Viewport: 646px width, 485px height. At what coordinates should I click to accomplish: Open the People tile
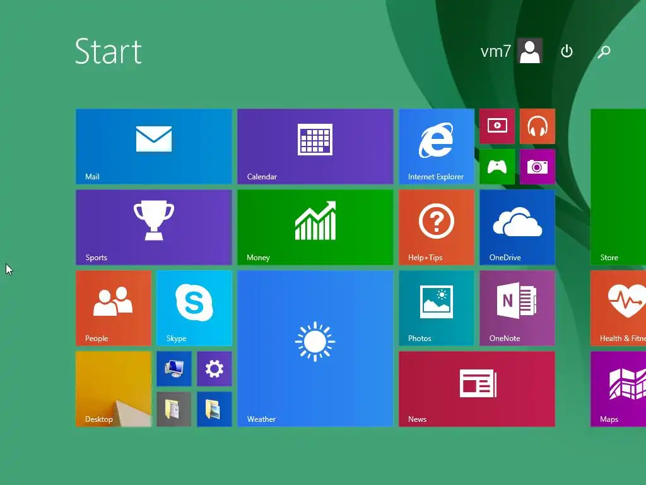[x=114, y=308]
